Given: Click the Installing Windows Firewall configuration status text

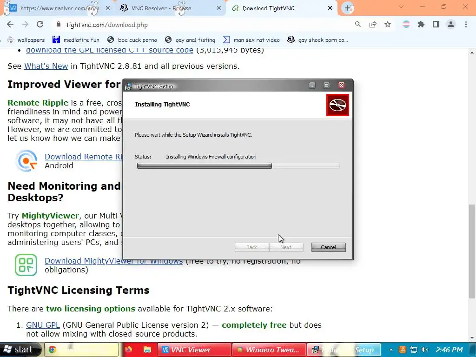Looking at the screenshot, I should [x=211, y=157].
